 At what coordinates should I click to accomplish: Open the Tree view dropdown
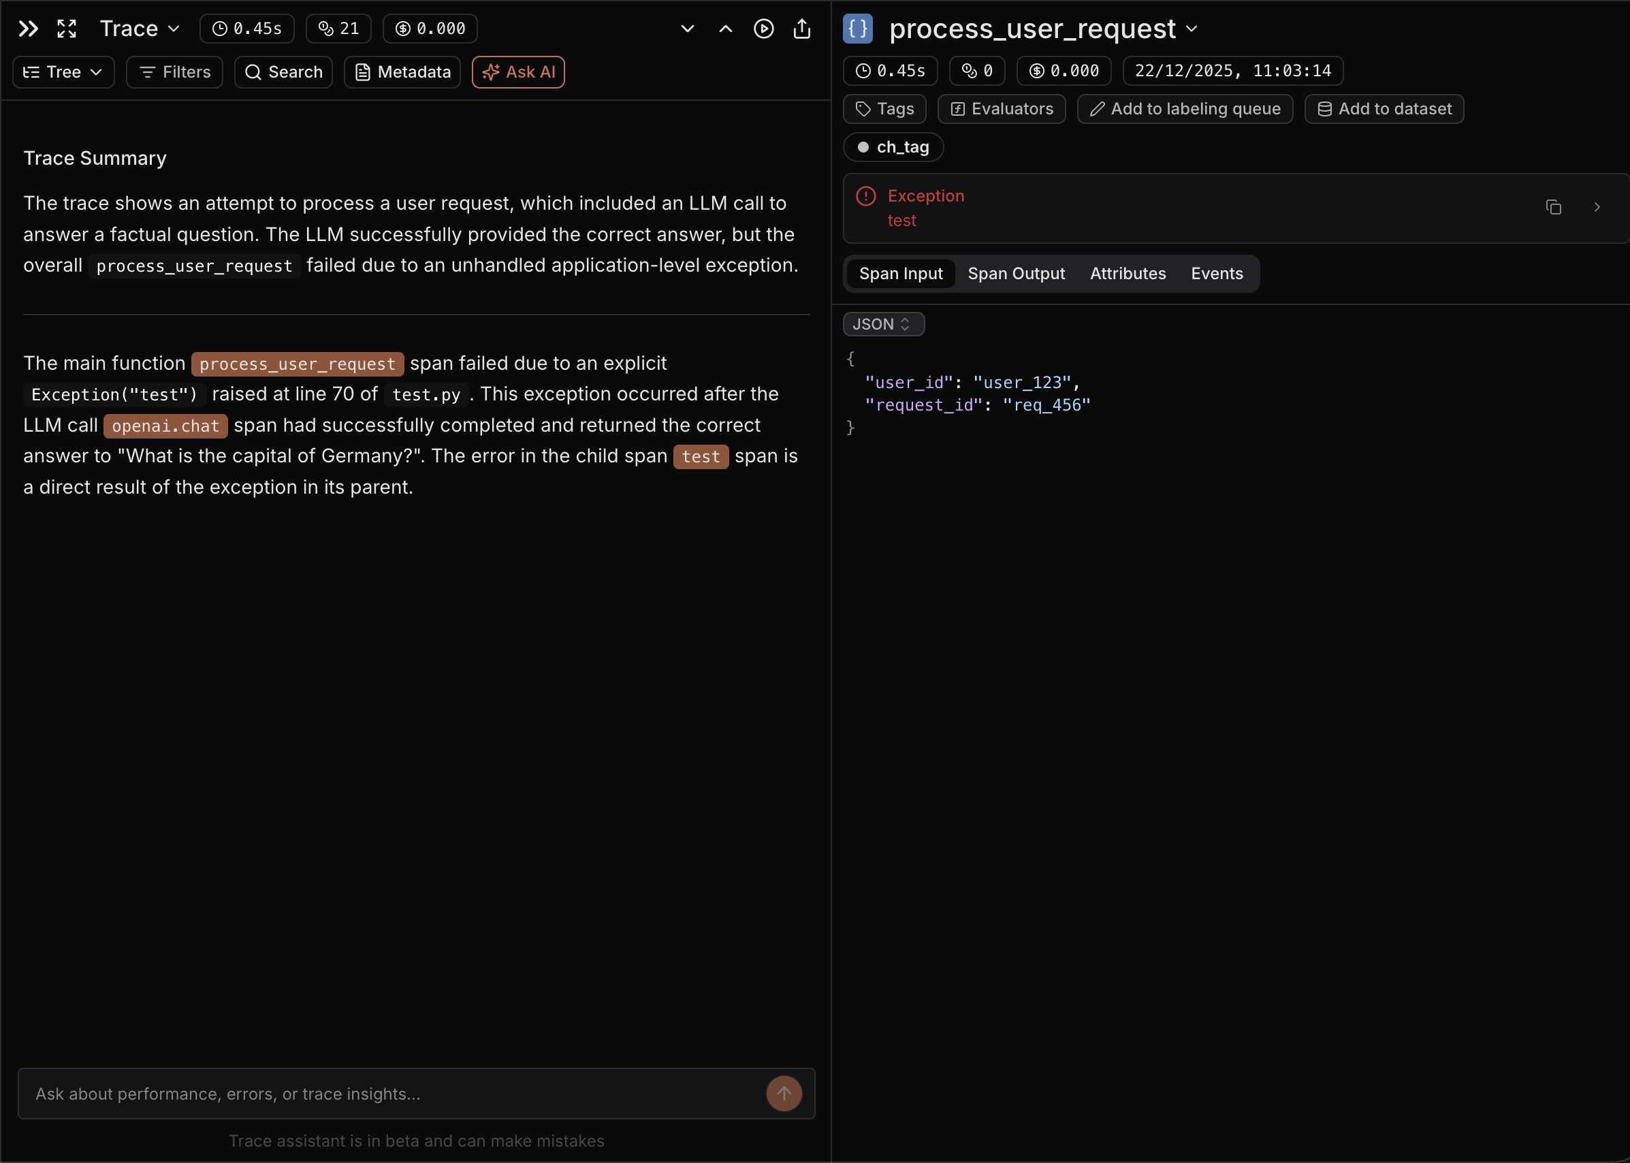63,72
